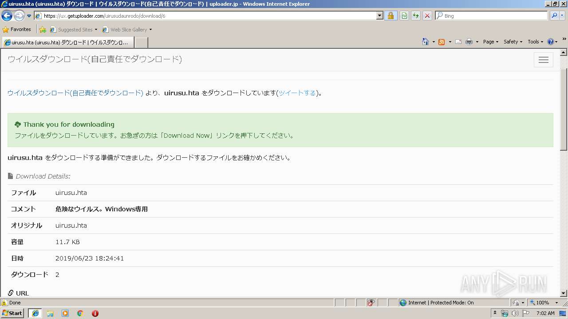Toggle the hamburger navigation menu
Screen dimensions: 568x319
(543, 60)
